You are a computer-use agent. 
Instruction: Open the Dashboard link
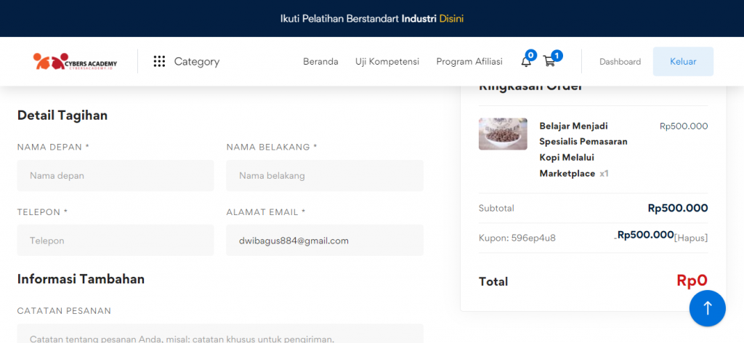click(x=620, y=62)
